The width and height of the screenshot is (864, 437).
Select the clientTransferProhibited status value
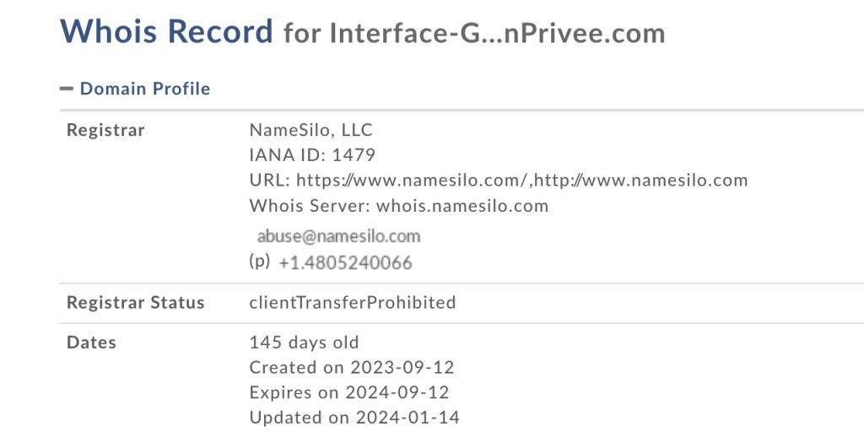tap(353, 303)
